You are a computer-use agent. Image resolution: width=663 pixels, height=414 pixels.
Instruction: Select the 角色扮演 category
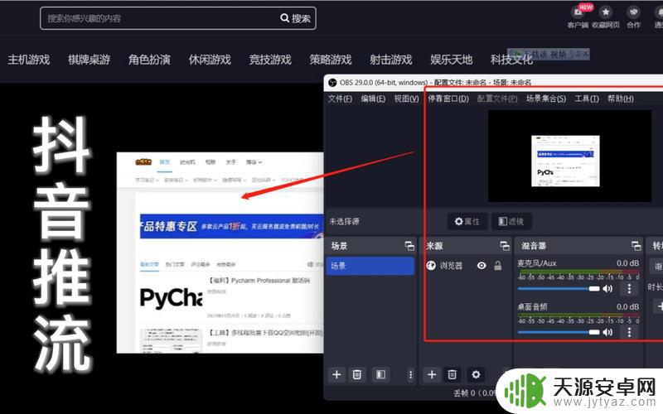tap(150, 60)
